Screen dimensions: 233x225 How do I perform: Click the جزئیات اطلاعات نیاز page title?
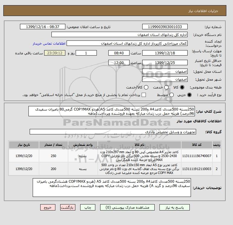tap(203, 11)
